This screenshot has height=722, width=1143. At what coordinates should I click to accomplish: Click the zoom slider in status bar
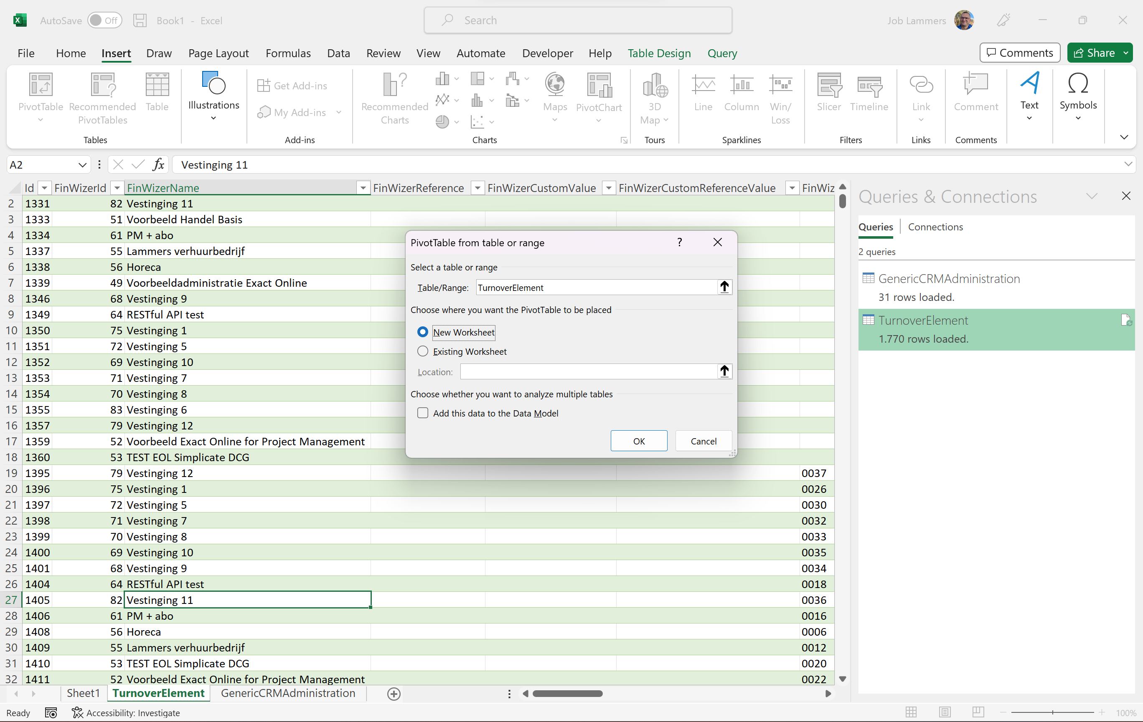pos(1052,712)
